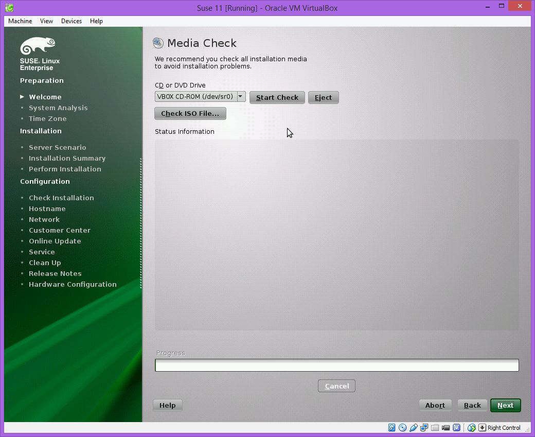Click the Preparation section heading
The image size is (535, 437).
pyautogui.click(x=42, y=81)
